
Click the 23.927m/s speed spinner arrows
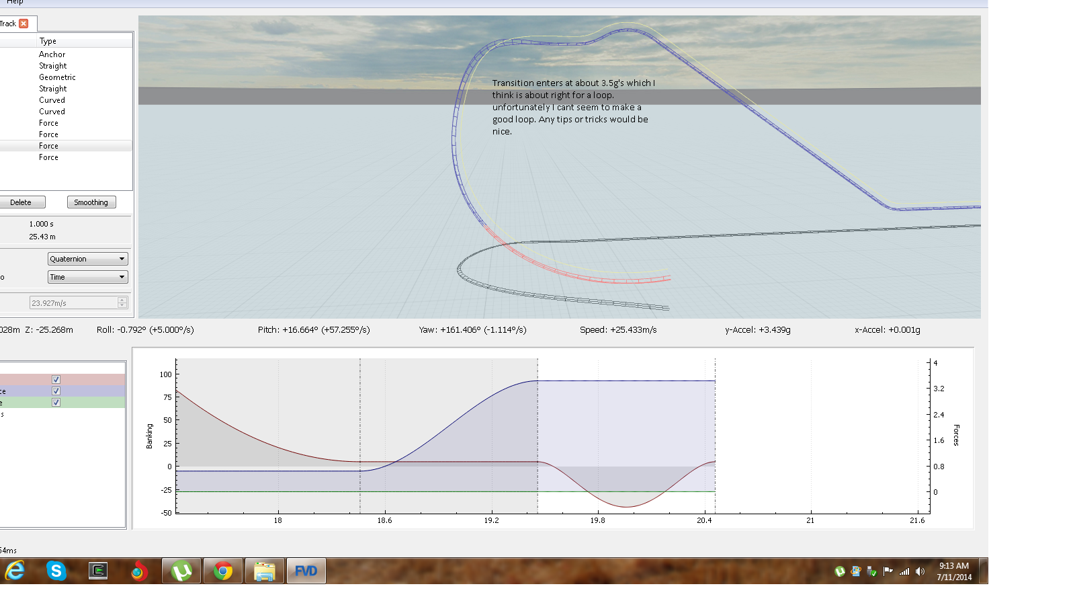[122, 303]
